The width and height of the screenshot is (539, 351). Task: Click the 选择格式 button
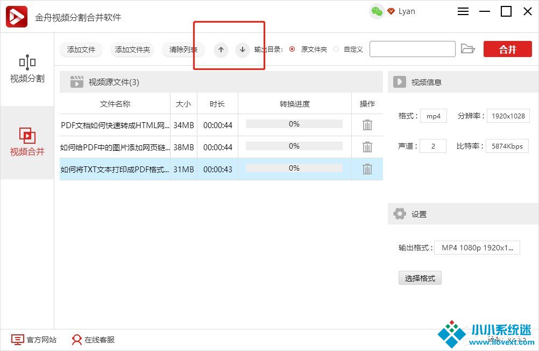coord(420,278)
